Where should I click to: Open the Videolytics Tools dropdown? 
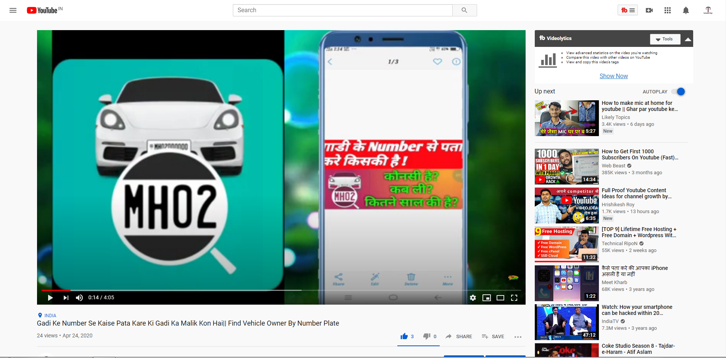pyautogui.click(x=665, y=39)
